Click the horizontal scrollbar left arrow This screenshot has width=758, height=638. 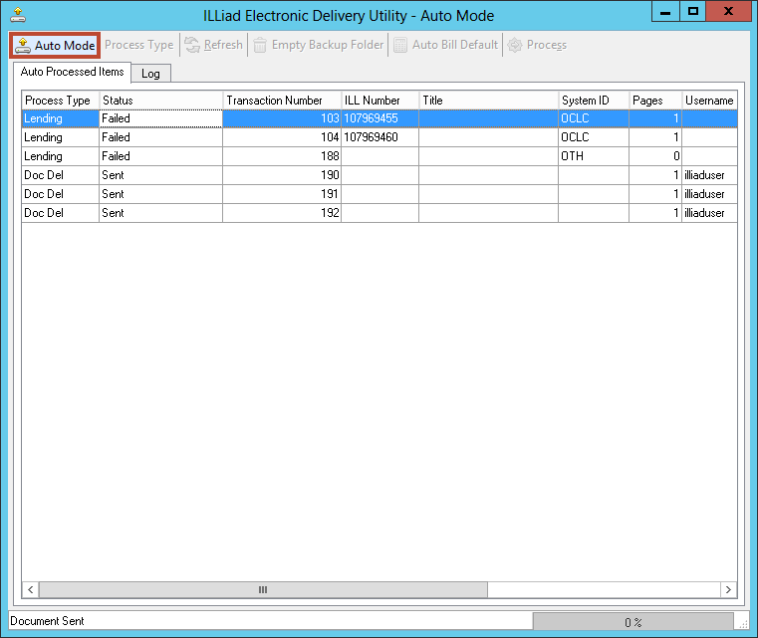pyautogui.click(x=30, y=589)
